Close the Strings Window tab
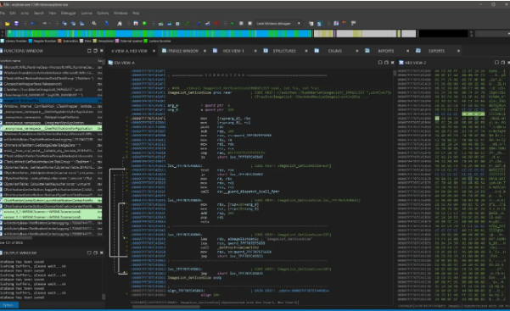Screen dimensions: 510x311 tap(205, 51)
